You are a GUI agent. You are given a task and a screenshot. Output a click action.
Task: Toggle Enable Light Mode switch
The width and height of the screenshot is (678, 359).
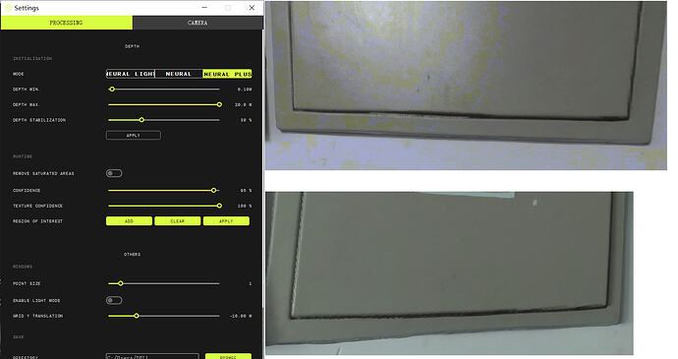114,300
